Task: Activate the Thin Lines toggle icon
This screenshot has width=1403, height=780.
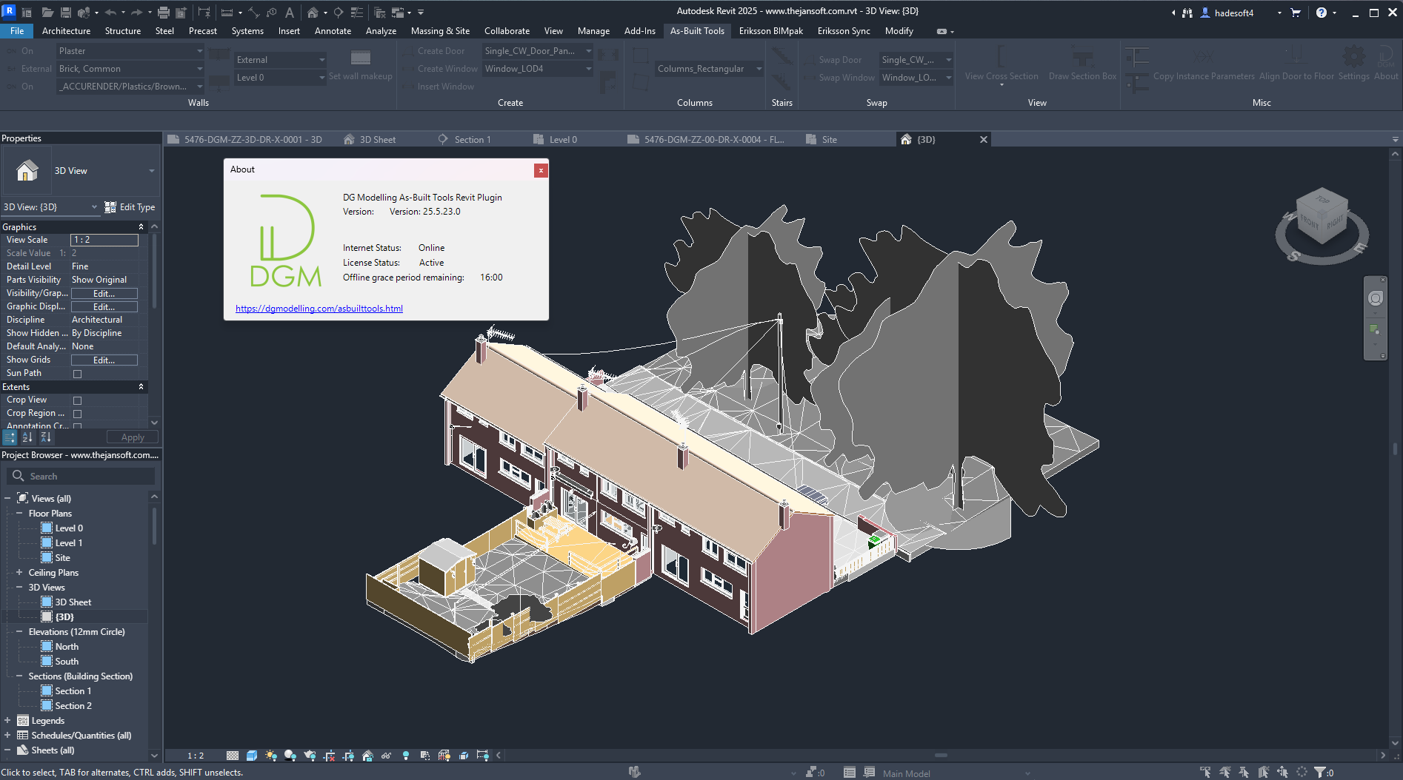Action: coord(356,13)
